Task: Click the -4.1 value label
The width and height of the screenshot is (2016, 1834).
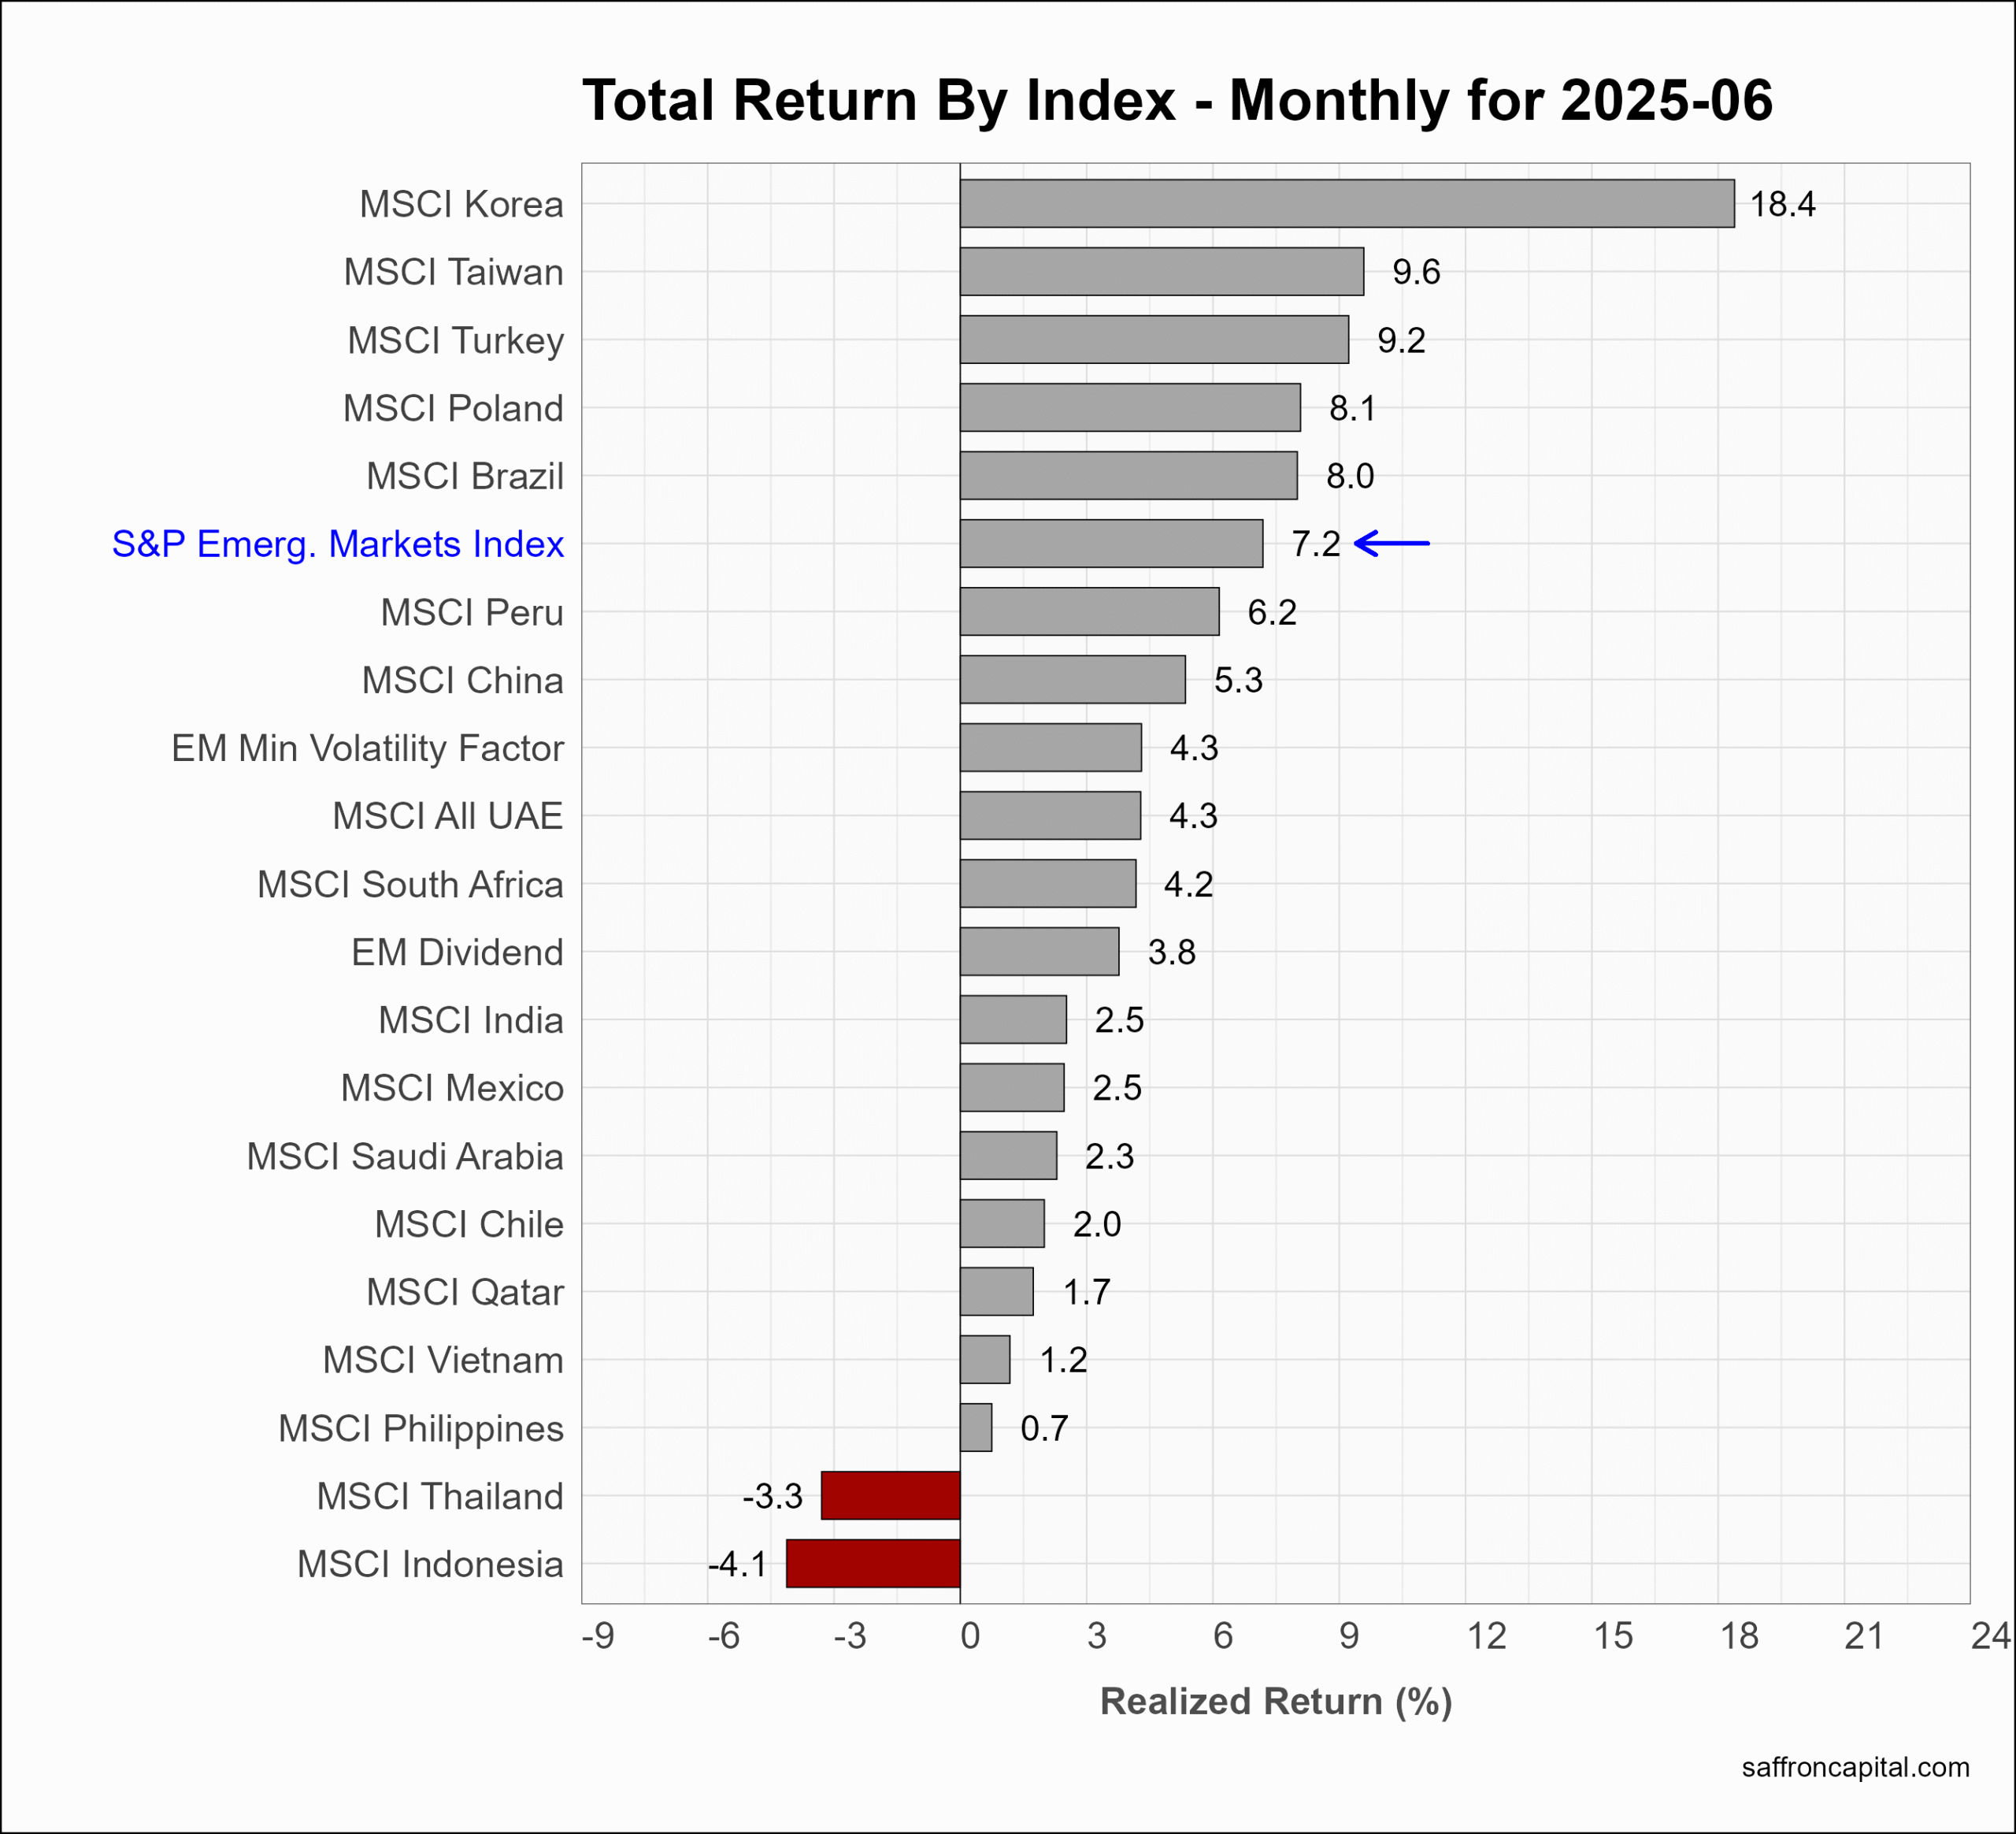Action: pos(738,1564)
